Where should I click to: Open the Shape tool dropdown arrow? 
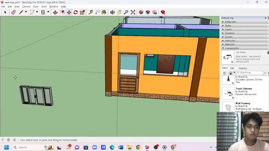click(x=48, y=12)
